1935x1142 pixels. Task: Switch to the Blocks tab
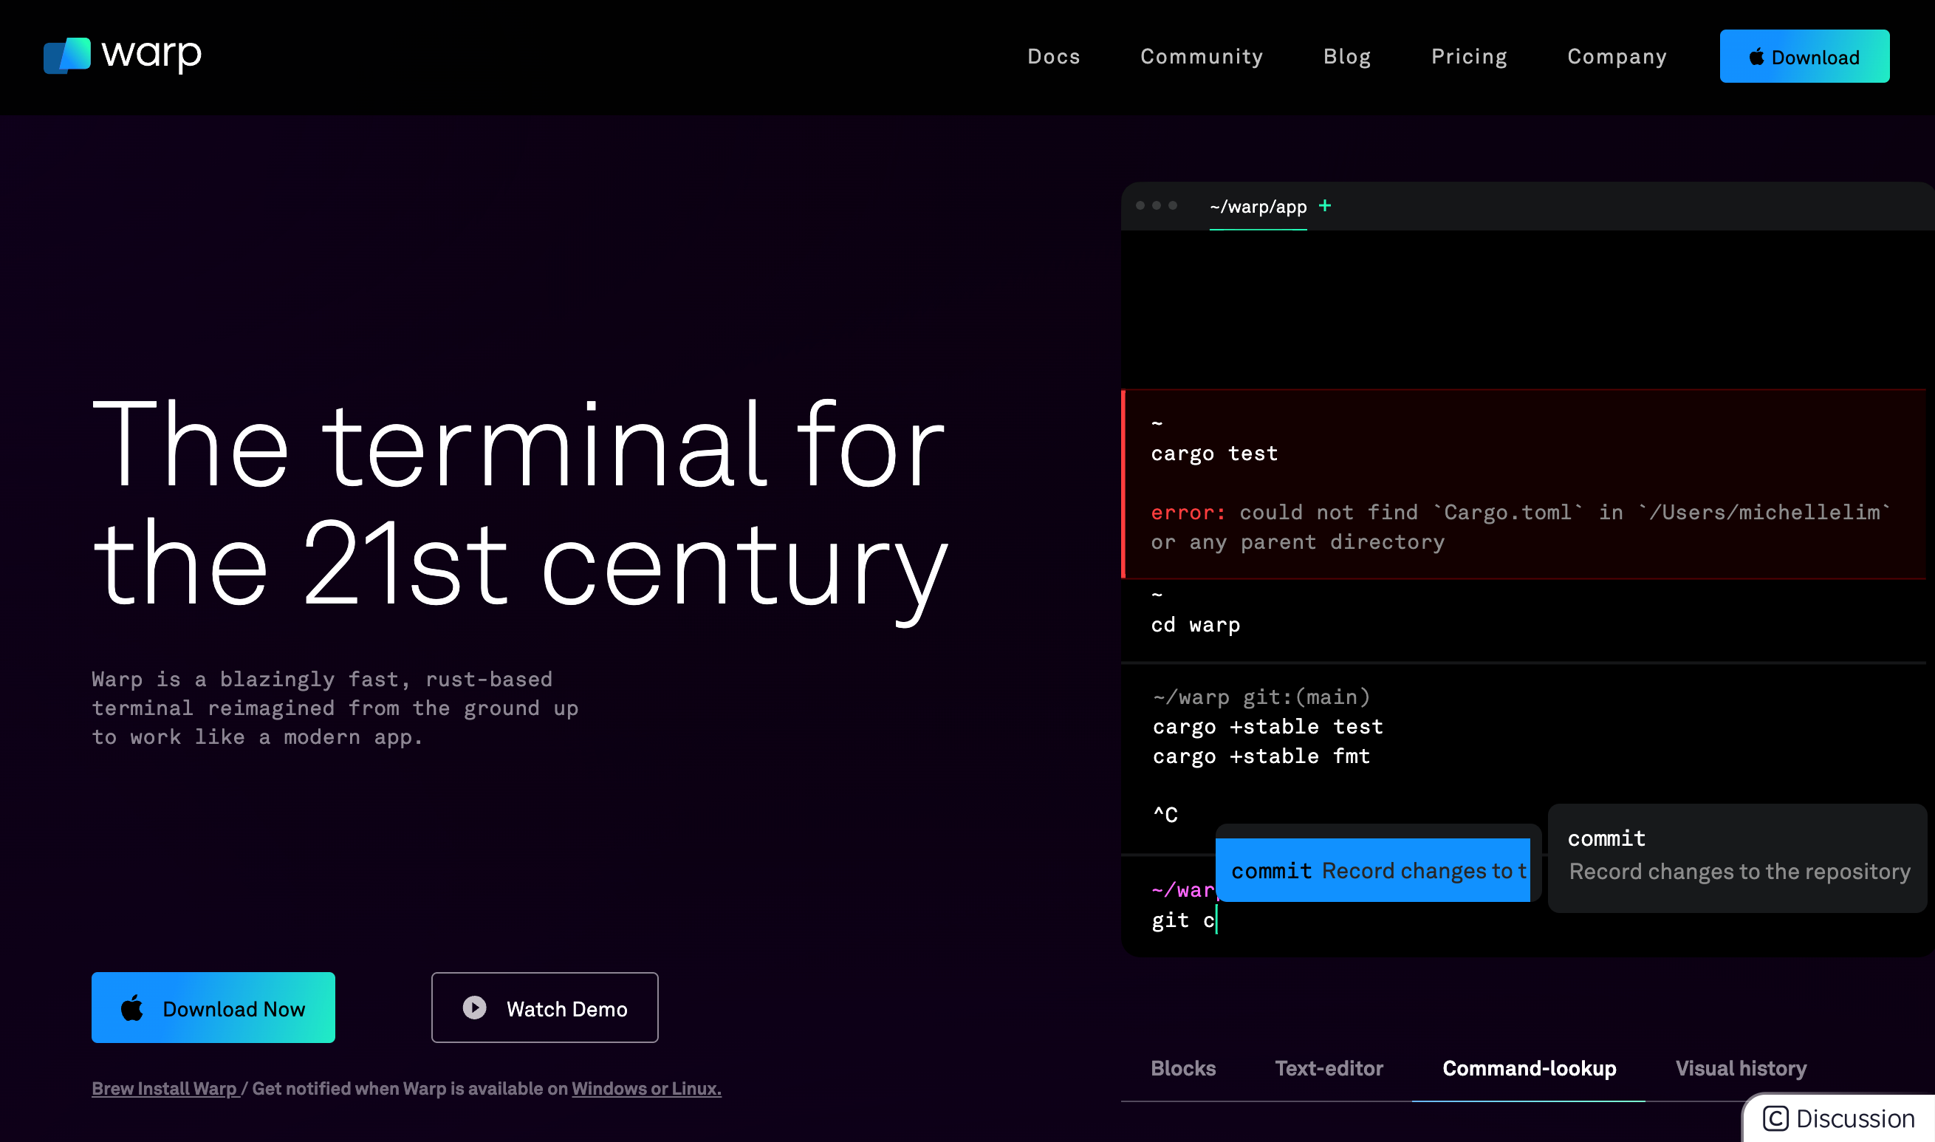1182,1068
